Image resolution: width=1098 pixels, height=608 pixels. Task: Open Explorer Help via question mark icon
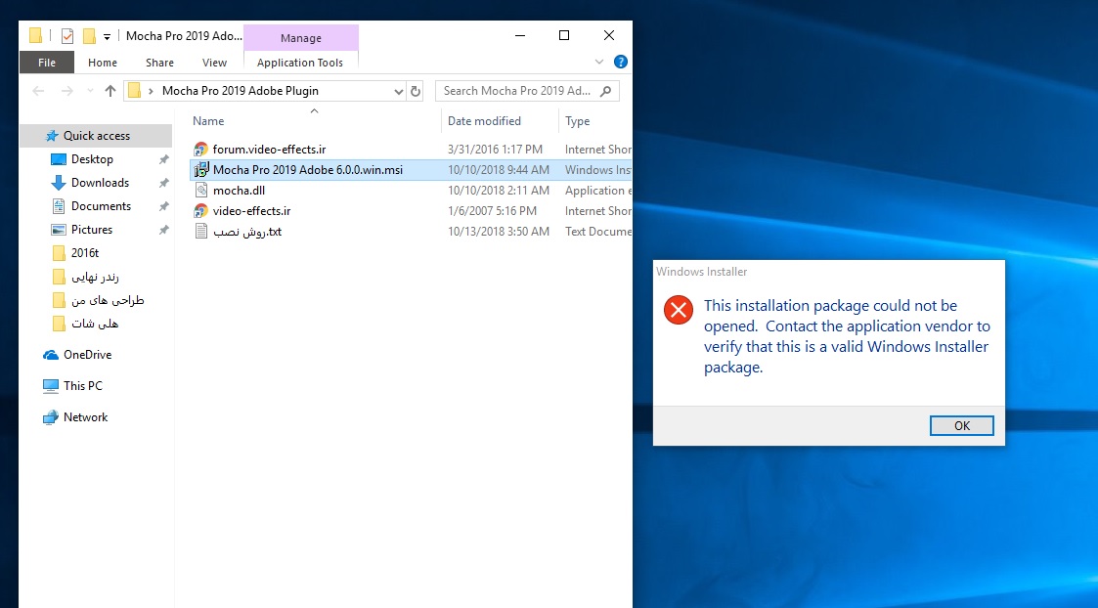click(621, 62)
